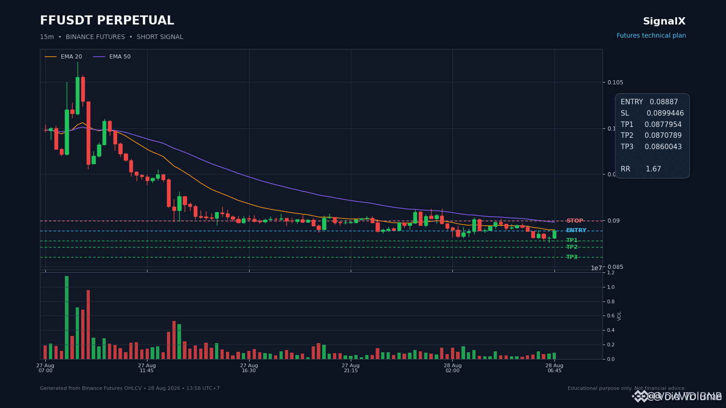Click the 0.8 volume axis tick
This screenshot has height=408, width=726.
coord(611,301)
